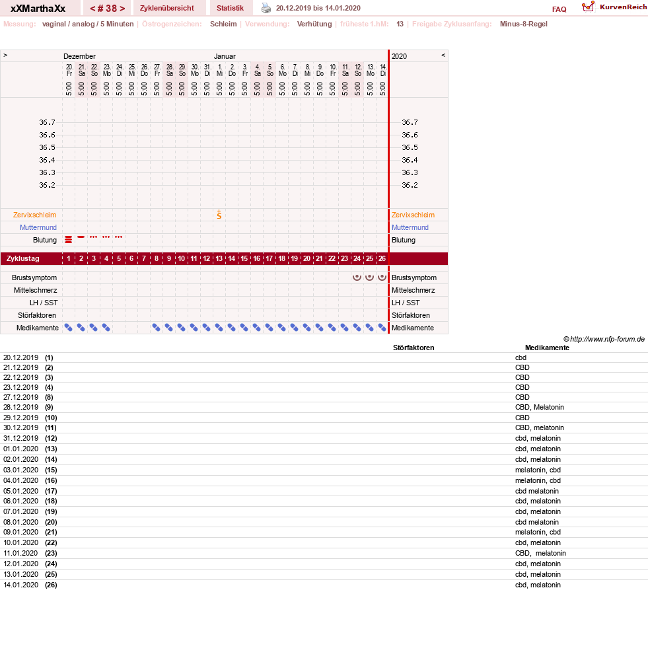The height and width of the screenshot is (664, 648).
Task: Click the medication pill icon on cycle day 2
Action: tap(81, 327)
